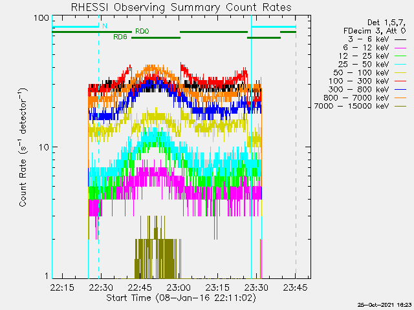
Task: Click the green 'RD0' label
Action: (142, 32)
